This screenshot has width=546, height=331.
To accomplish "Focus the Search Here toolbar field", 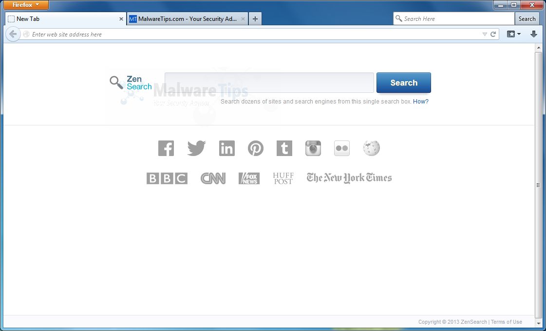I will point(454,19).
